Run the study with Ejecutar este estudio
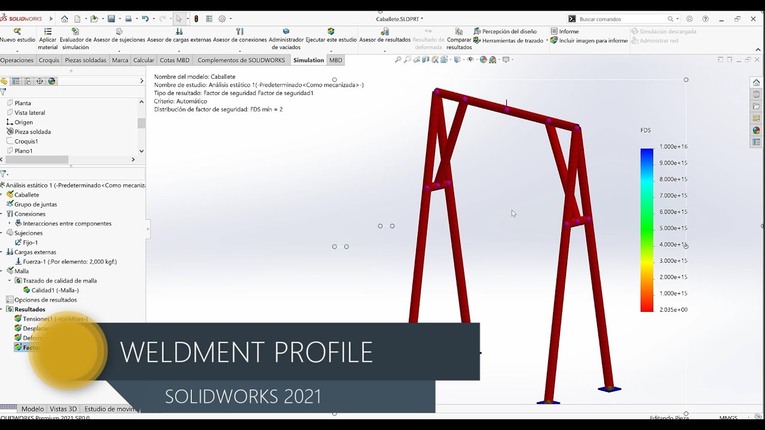The height and width of the screenshot is (430, 765). (331, 36)
